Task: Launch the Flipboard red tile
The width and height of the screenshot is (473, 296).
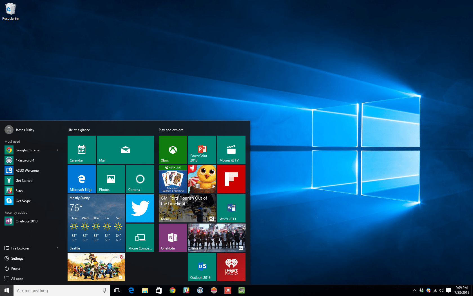Action: click(231, 179)
